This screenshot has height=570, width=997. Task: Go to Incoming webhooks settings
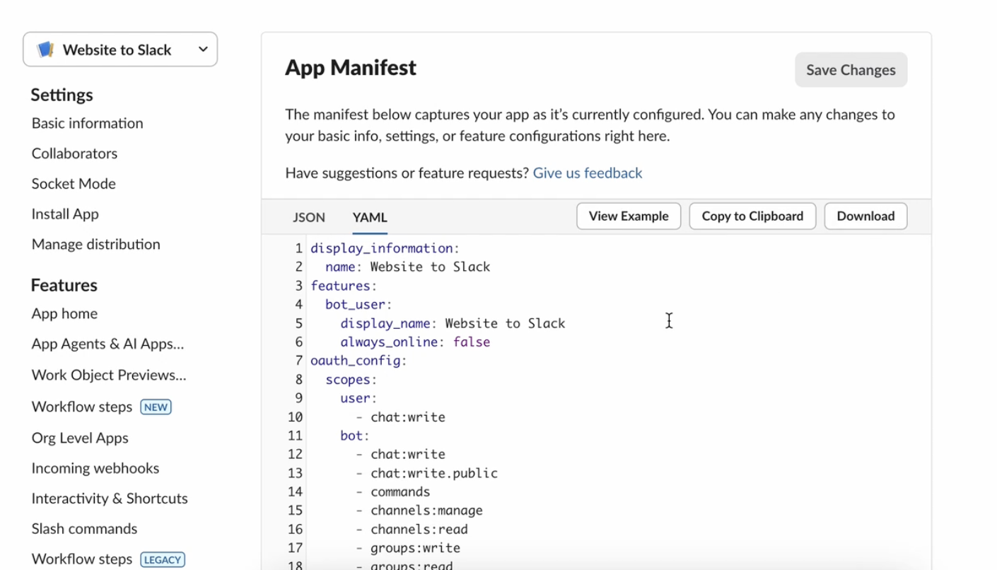point(95,468)
